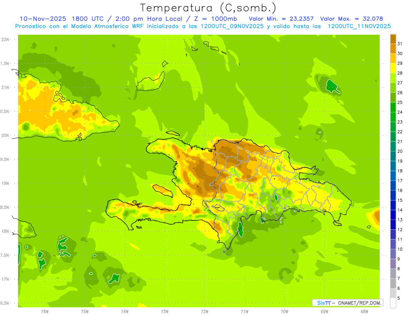Click the '69W' longitude label
The image size is (409, 316).
[x=324, y=311]
